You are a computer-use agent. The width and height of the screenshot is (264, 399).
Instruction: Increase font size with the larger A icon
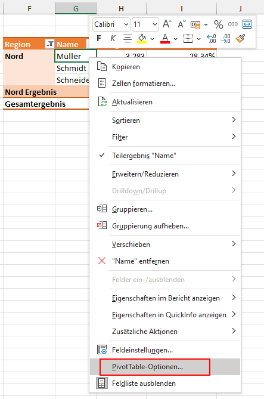(x=167, y=24)
